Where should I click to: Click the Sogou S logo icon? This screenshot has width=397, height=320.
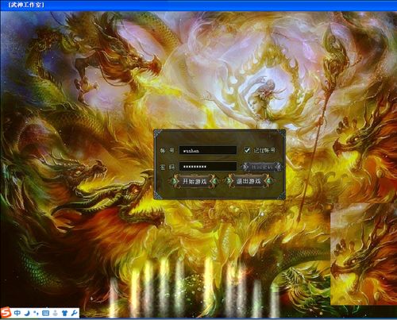pos(6,313)
